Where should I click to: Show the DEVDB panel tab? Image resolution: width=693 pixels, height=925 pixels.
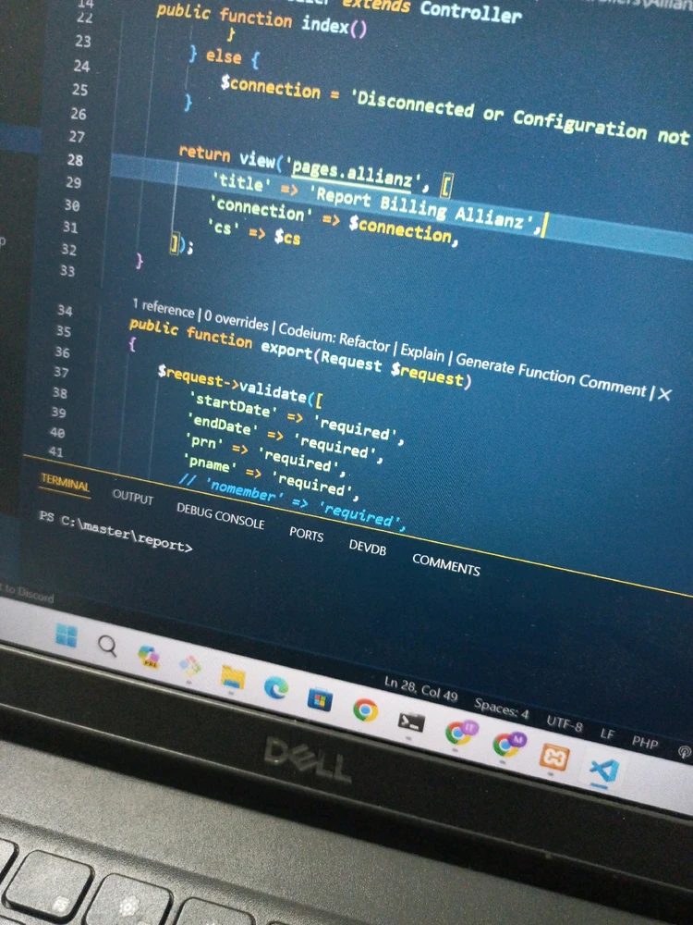(367, 547)
